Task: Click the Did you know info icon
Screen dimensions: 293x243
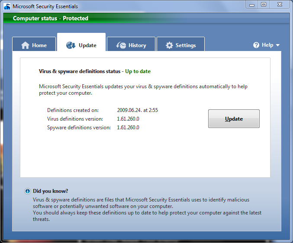Action: [x=27, y=191]
